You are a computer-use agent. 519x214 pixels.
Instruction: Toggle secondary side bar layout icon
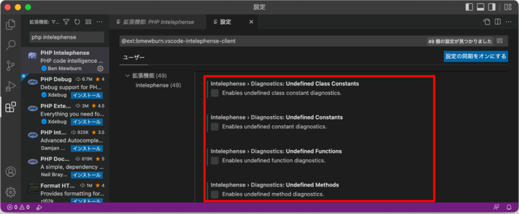point(492,7)
